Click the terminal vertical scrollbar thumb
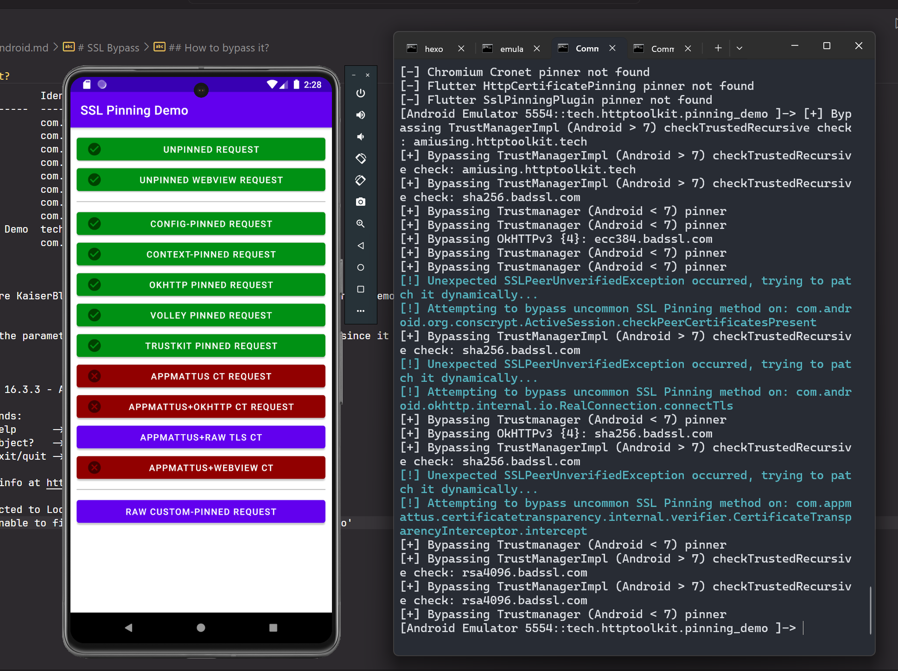This screenshot has width=898, height=671. click(871, 610)
